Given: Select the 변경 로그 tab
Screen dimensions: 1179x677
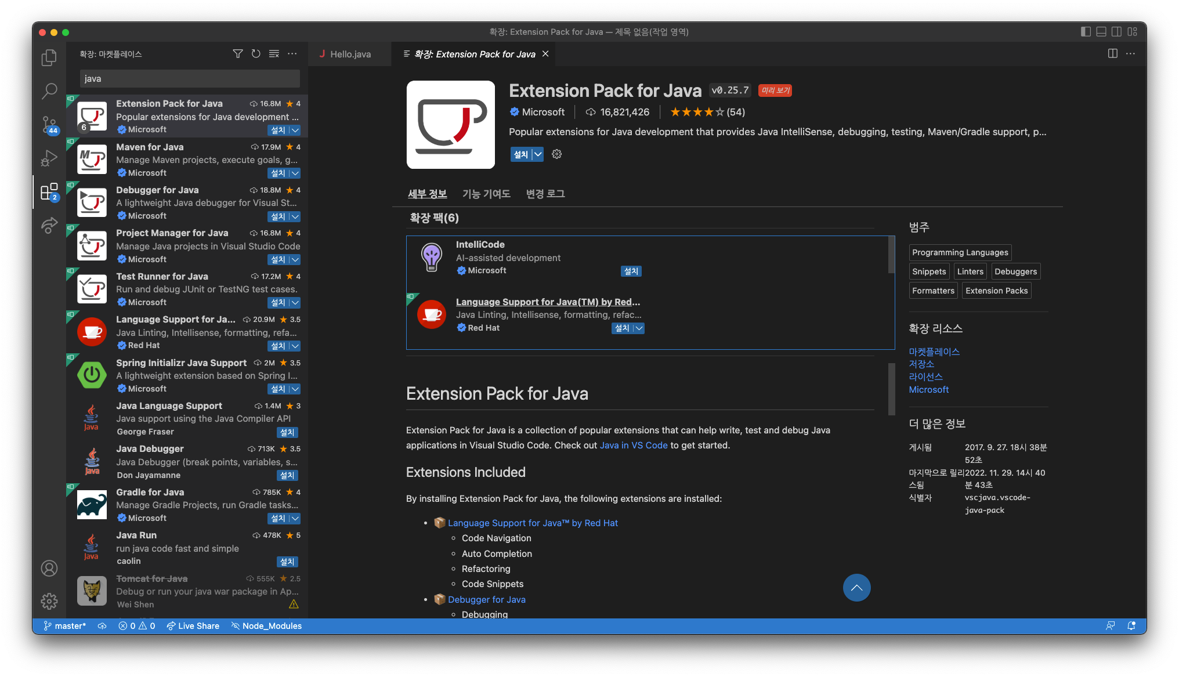Looking at the screenshot, I should click(545, 194).
